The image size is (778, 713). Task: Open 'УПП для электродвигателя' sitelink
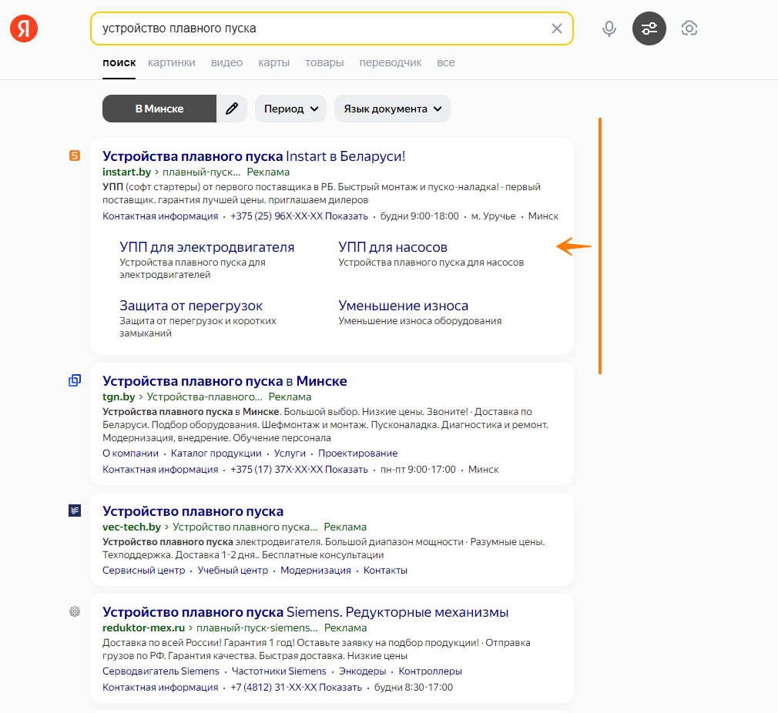[207, 247]
